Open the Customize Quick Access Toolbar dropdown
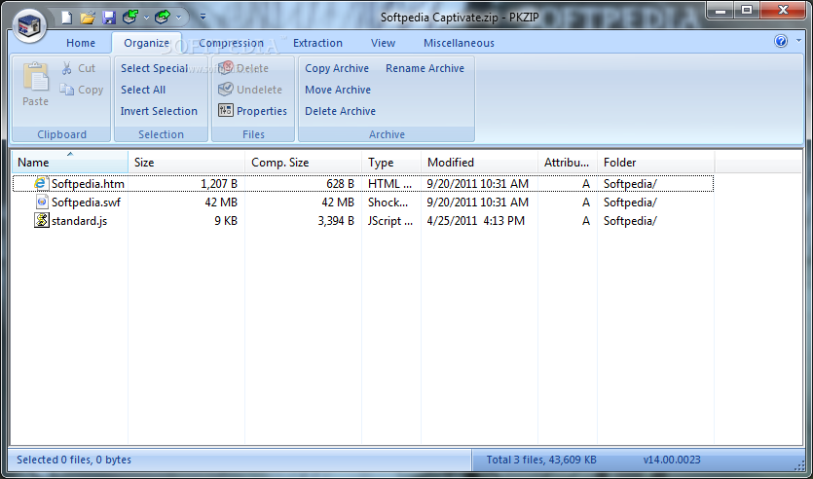Screen dimensions: 813x479 coord(203,18)
